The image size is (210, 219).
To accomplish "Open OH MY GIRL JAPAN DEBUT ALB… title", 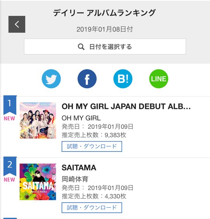I will click(126, 107).
